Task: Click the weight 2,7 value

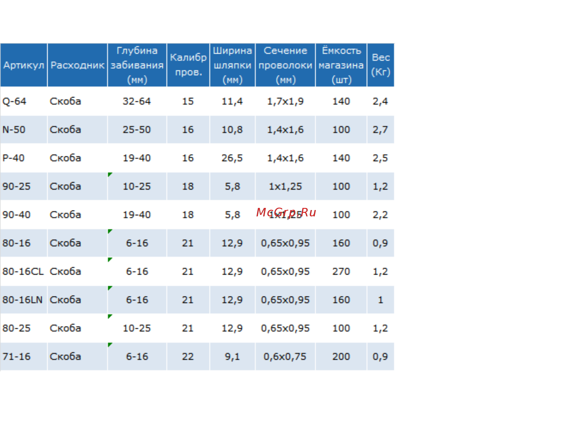Action: [x=380, y=130]
